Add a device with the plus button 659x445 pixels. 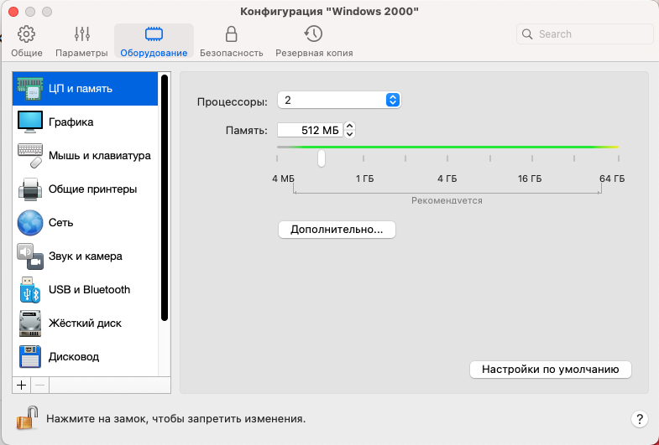pyautogui.click(x=22, y=385)
